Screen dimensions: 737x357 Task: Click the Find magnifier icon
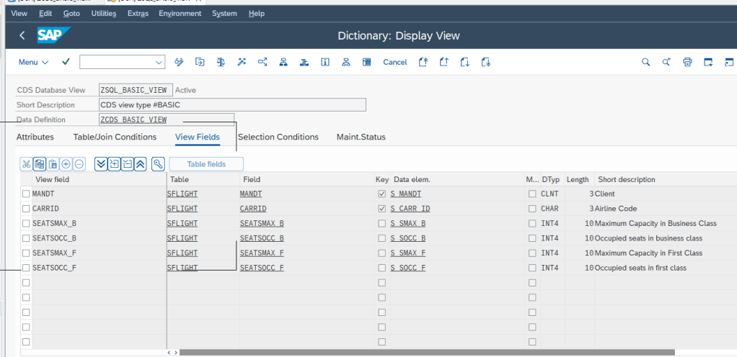645,62
